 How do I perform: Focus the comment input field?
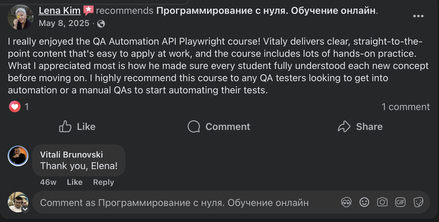click(180, 203)
